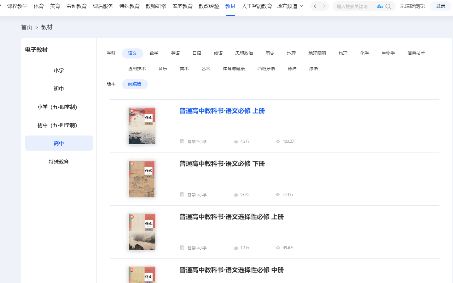Image resolution: width=453 pixels, height=283 pixels.
Task: Open the 家庭教育 nav item
Action: (x=183, y=6)
